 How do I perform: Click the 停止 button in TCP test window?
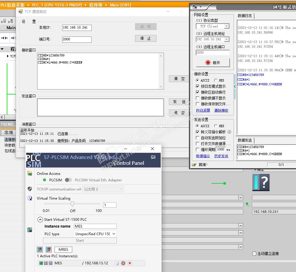[146, 39]
